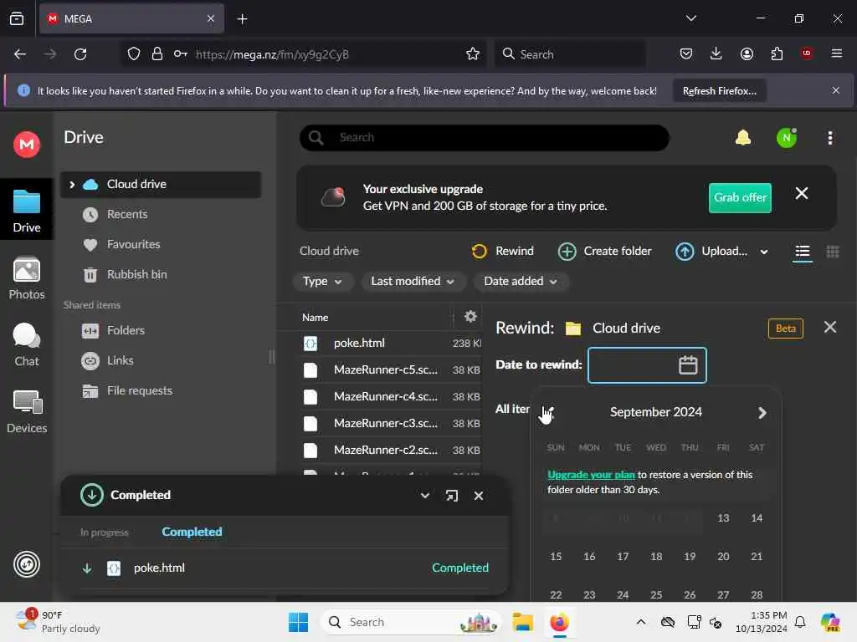This screenshot has width=857, height=642.
Task: Reload the page in Firefox
Action: [80, 53]
